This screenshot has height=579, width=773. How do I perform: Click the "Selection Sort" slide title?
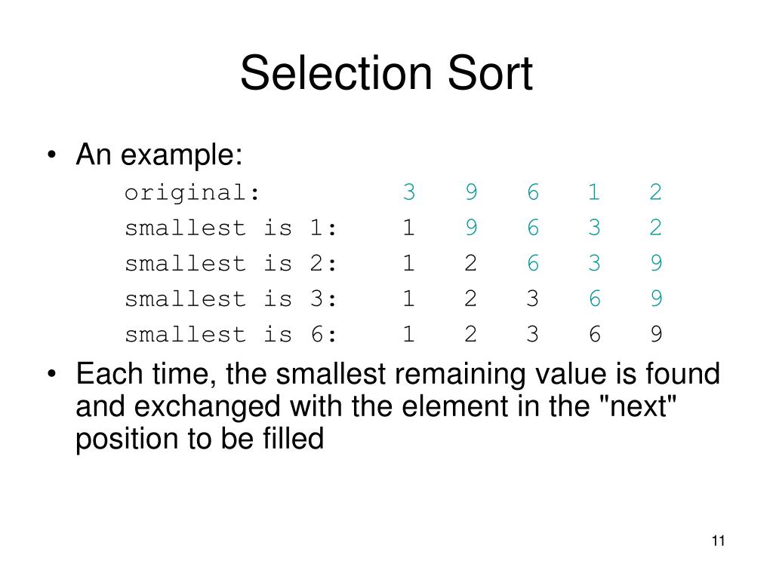pos(386,75)
